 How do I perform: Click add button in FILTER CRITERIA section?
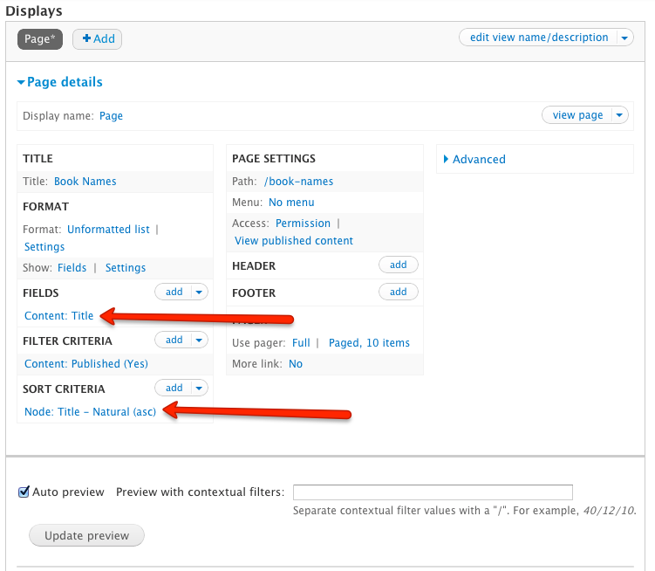point(174,340)
